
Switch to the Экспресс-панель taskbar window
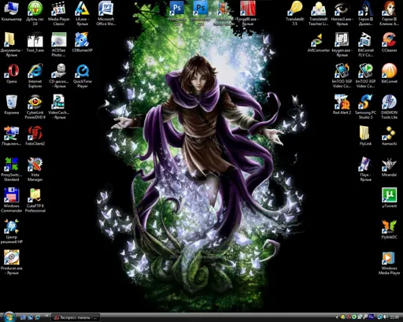pyautogui.click(x=76, y=317)
